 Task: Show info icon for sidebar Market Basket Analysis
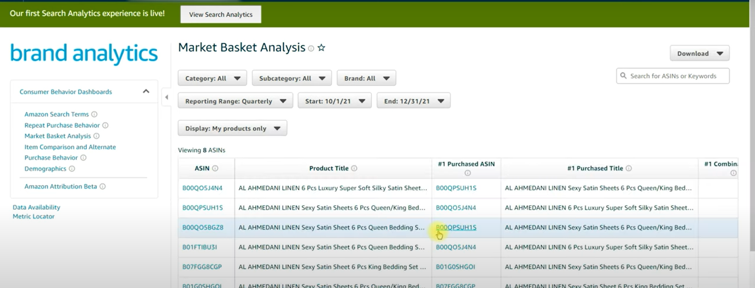pyautogui.click(x=97, y=136)
